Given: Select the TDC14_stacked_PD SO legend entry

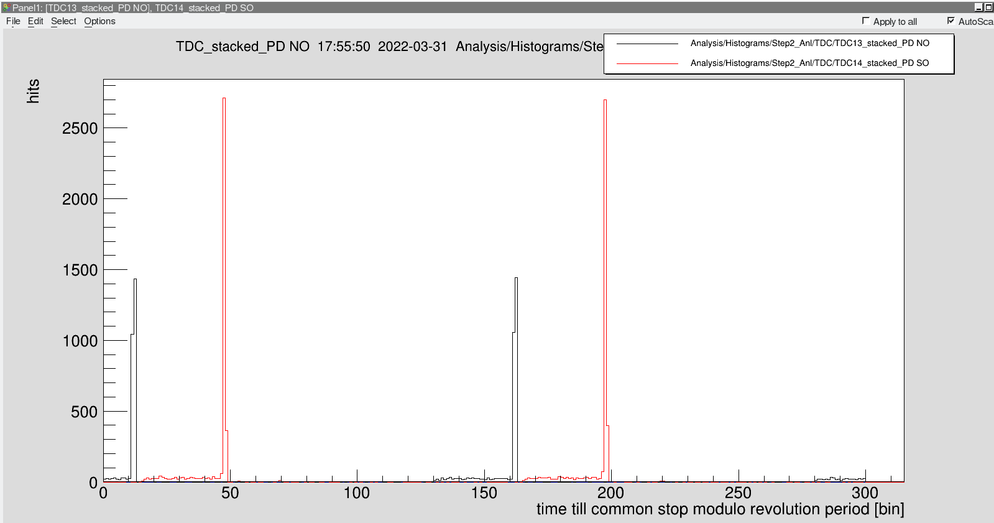Looking at the screenshot, I should tap(809, 63).
